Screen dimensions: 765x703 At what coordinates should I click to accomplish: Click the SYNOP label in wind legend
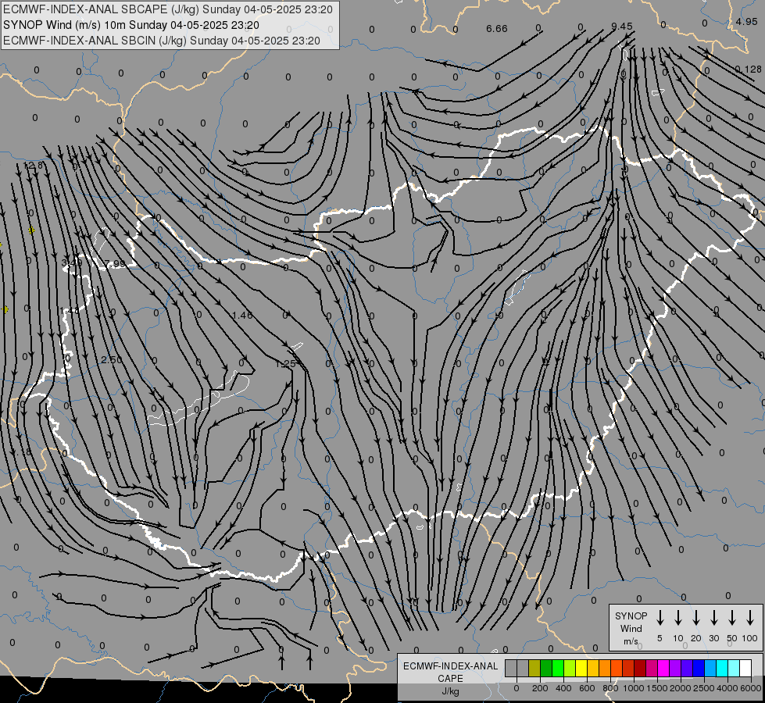[x=631, y=616]
